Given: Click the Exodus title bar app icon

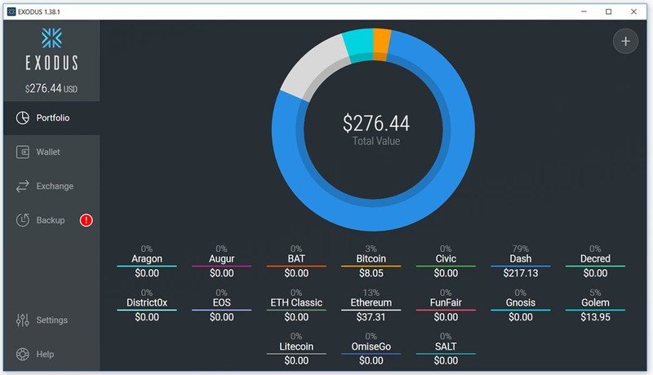Looking at the screenshot, I should click(x=11, y=11).
